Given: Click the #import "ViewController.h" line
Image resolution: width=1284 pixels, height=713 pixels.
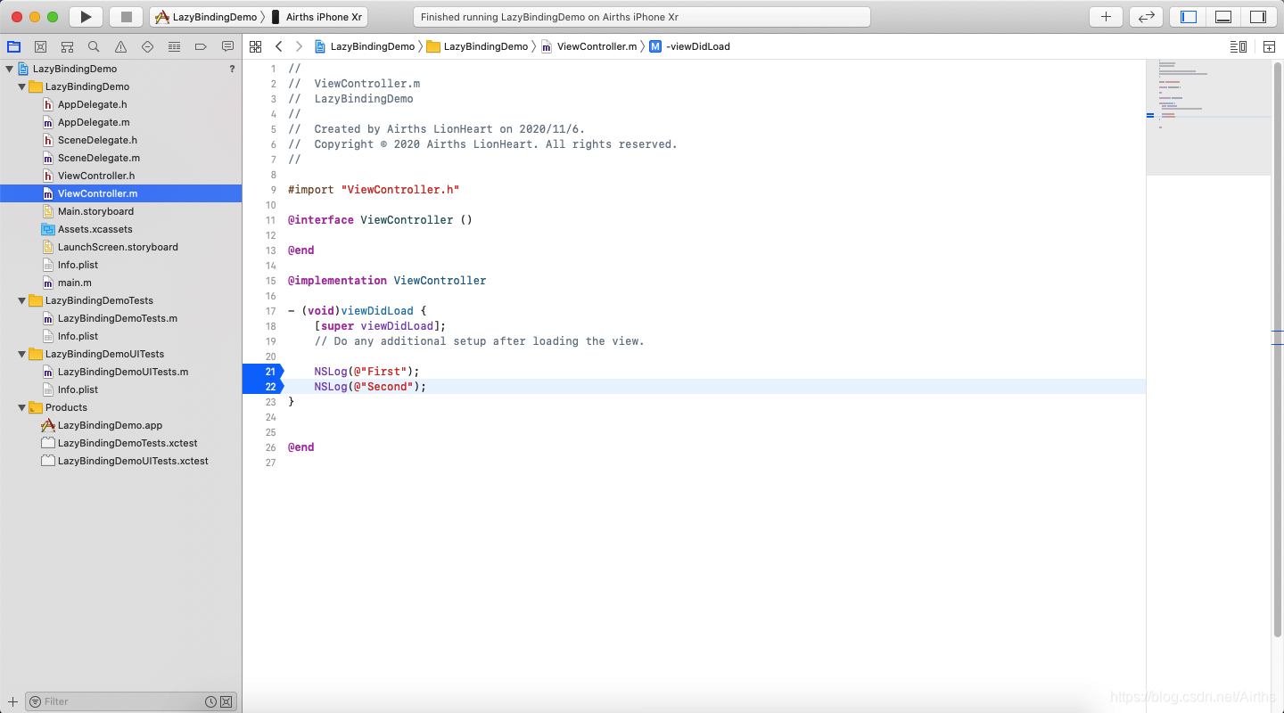Looking at the screenshot, I should click(x=374, y=190).
